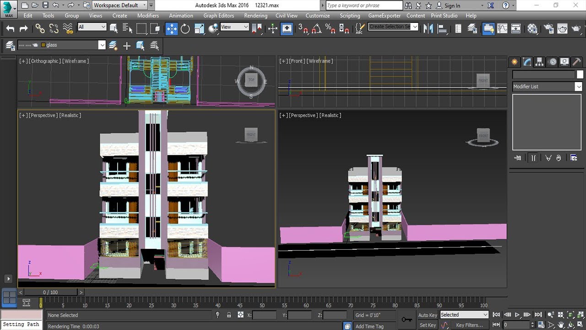586x330 pixels.
Task: Click the Align tool icon
Action: click(x=442, y=28)
